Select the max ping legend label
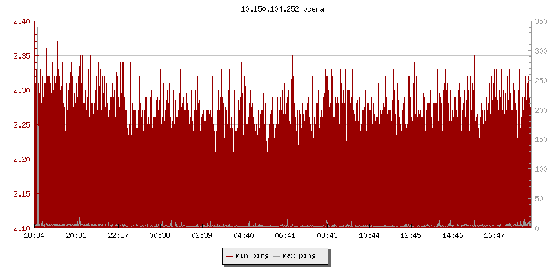Viewport: 552px width, 276px height. (299, 256)
